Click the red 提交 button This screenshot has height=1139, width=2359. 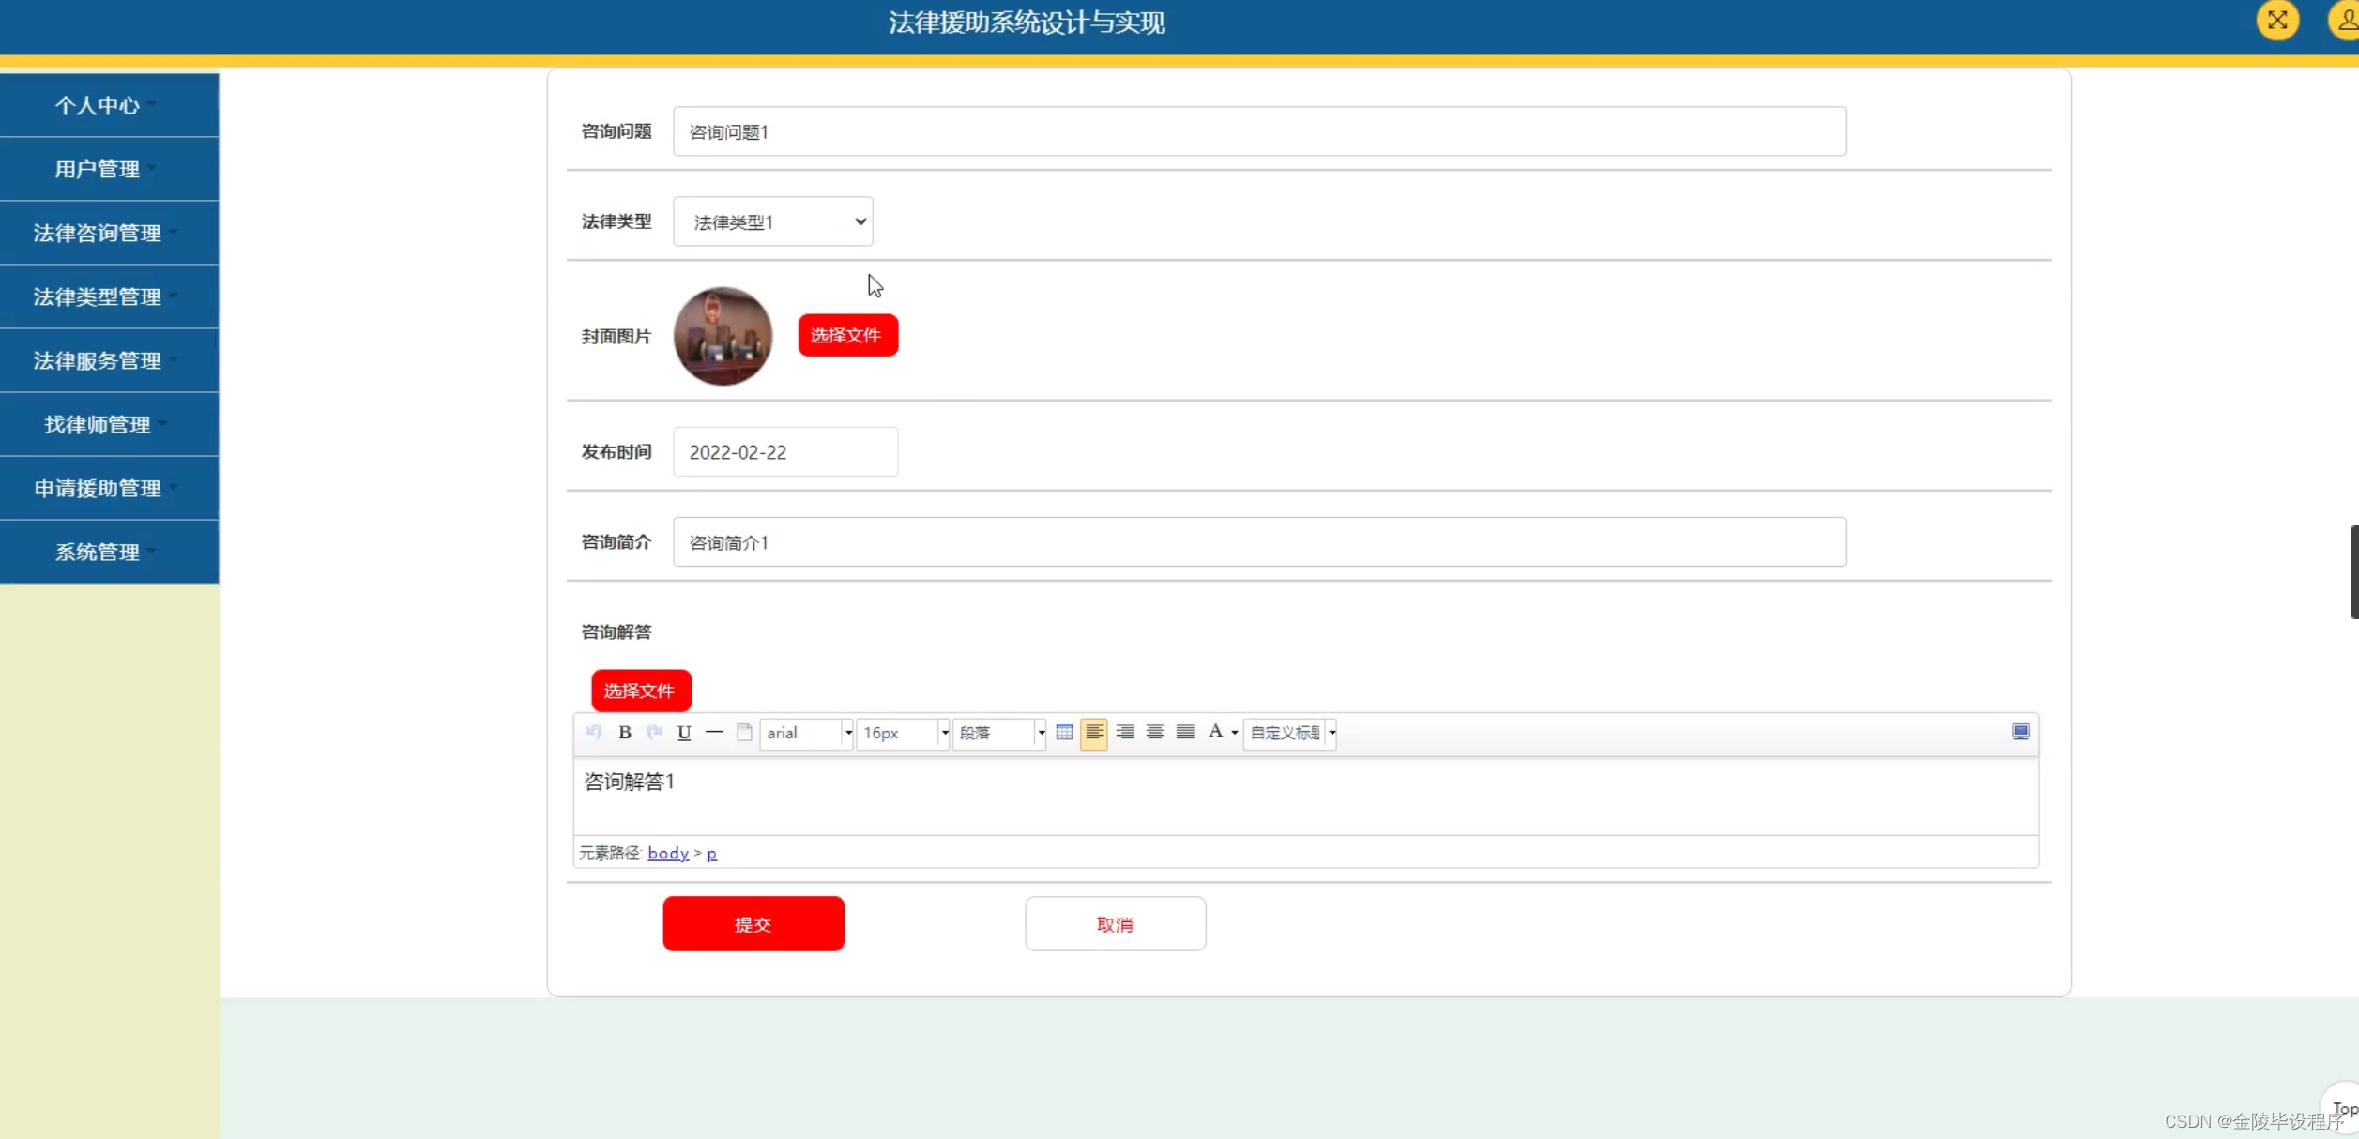[x=753, y=924]
